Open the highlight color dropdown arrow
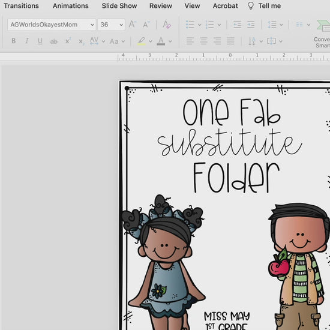Image resolution: width=330 pixels, height=330 pixels. tap(151, 41)
